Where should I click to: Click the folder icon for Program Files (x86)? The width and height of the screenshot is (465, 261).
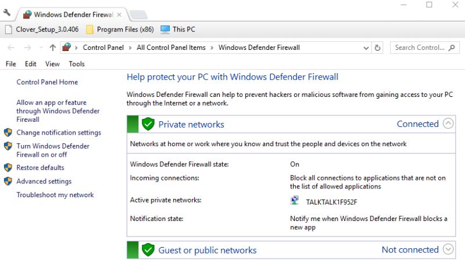click(x=90, y=30)
